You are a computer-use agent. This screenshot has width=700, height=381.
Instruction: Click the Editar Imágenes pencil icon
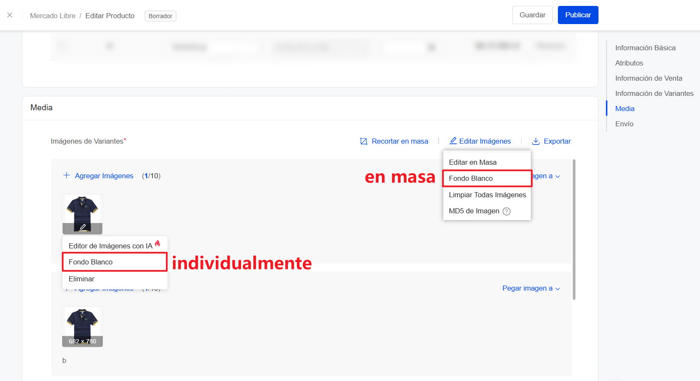tap(453, 141)
